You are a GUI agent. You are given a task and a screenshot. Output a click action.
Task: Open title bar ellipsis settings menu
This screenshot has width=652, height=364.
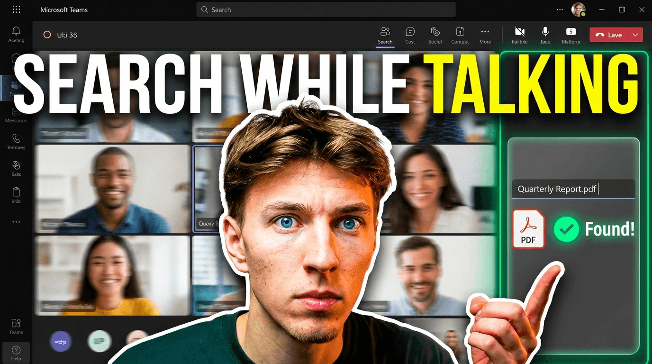[x=560, y=9]
